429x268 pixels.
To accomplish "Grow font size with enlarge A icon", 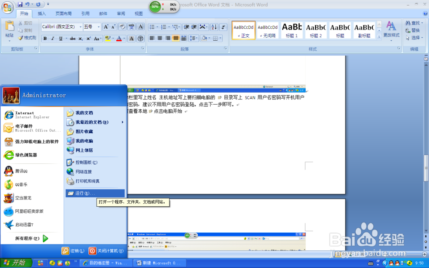I will tap(106, 27).
